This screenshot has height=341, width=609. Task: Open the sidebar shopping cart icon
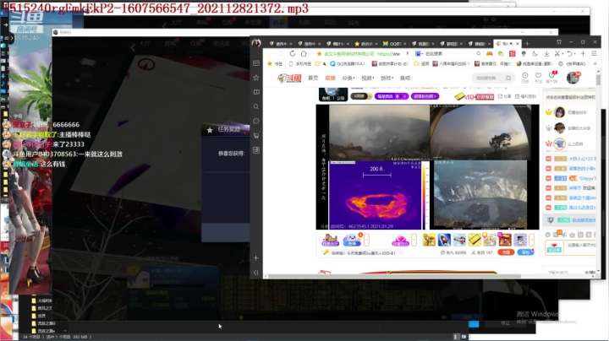tap(256, 136)
